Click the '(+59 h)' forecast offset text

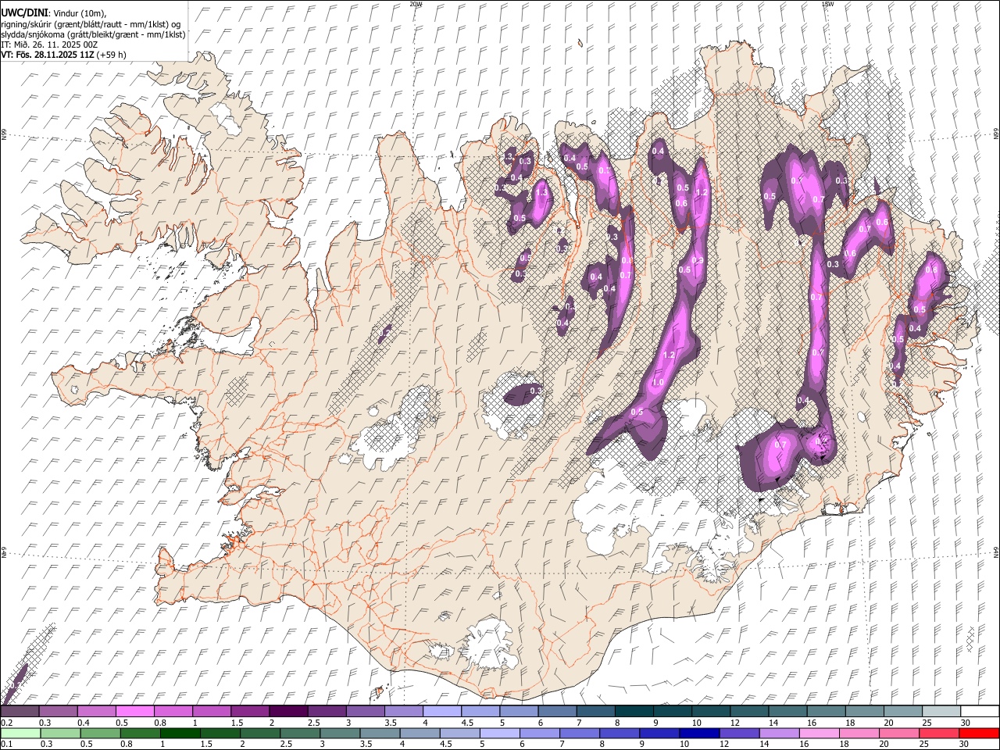111,55
